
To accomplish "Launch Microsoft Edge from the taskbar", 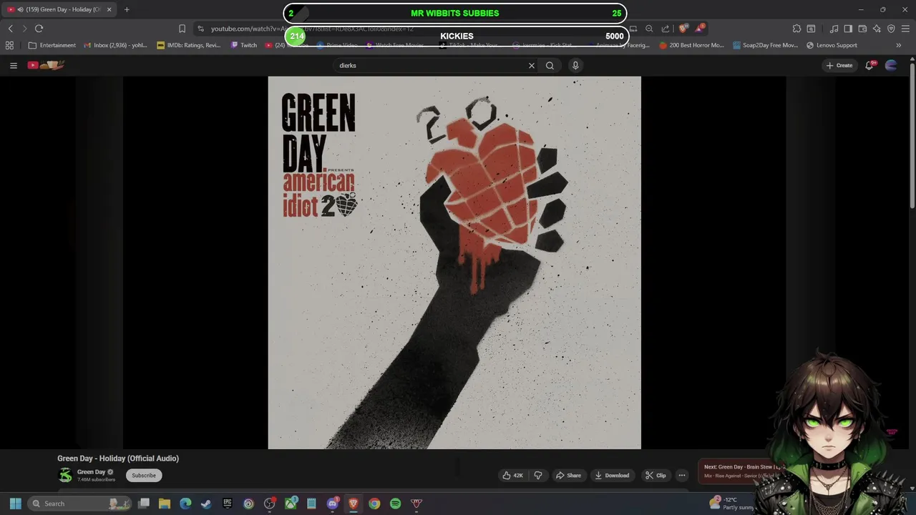I will 185,504.
